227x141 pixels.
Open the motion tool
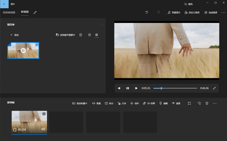135,103
